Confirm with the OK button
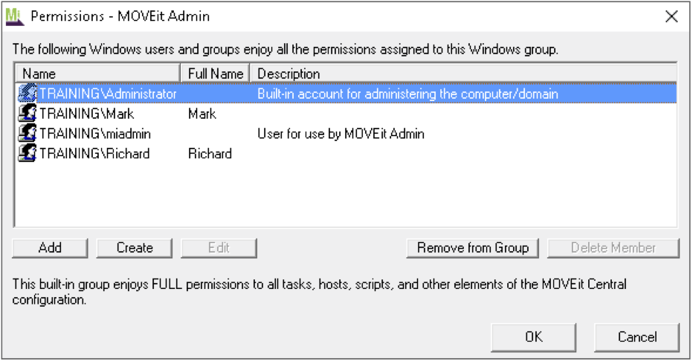 tap(534, 337)
